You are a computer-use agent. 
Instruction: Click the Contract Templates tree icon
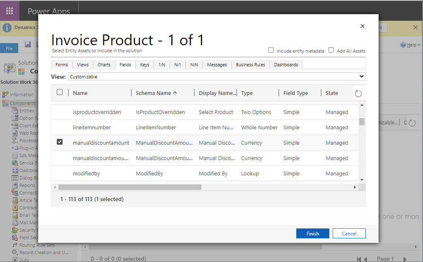pyautogui.click(x=15, y=208)
